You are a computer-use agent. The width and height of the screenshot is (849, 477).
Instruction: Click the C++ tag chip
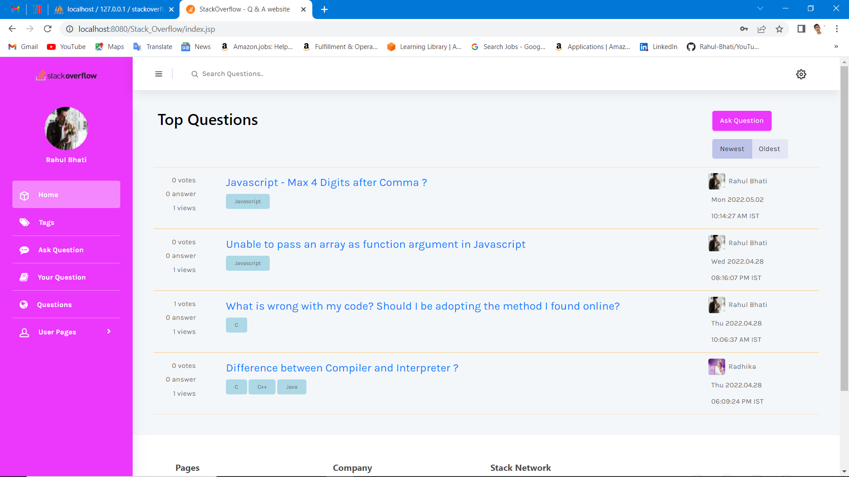coord(262,387)
